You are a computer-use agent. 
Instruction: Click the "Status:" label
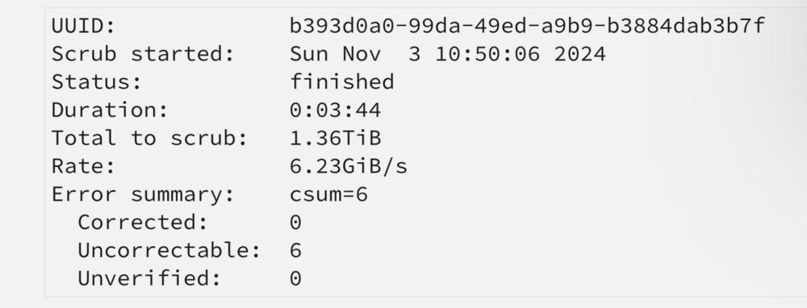click(x=97, y=81)
